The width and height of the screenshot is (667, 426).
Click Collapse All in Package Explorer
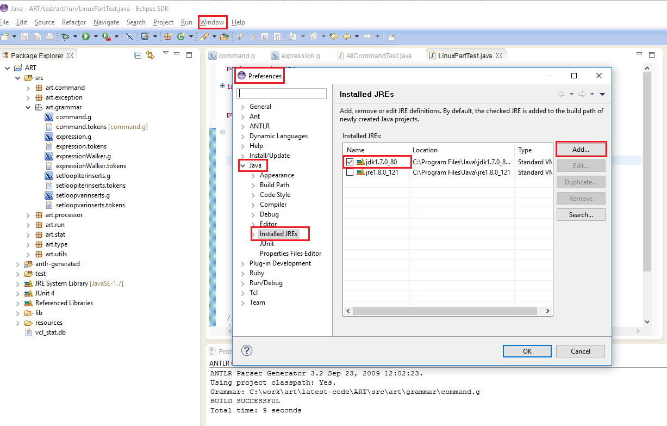coord(138,55)
